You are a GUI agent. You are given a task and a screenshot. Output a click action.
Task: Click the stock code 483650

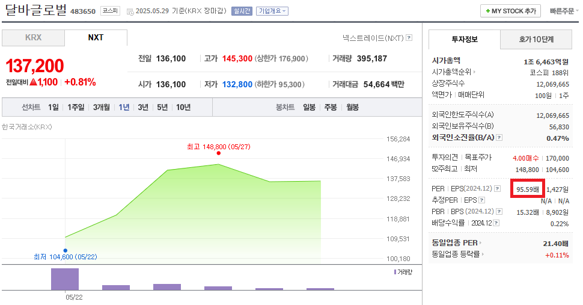click(83, 11)
